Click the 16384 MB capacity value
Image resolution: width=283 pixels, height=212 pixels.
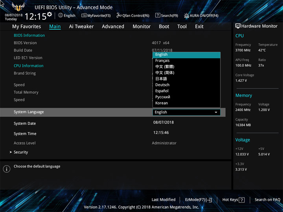[243, 125]
